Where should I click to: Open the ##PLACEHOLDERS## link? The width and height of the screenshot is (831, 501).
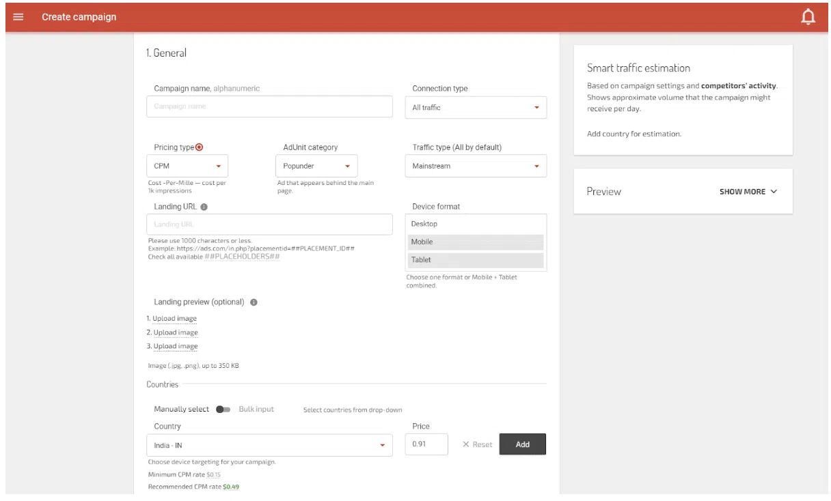[242, 257]
